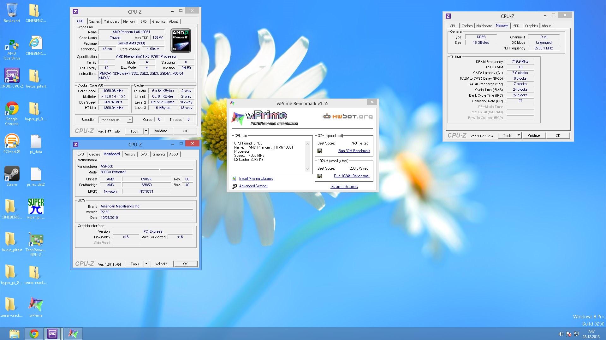Click the DRAM Frequency 719.9 MHz field

click(520, 62)
